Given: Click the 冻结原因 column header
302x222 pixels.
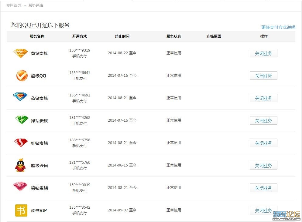Looking at the screenshot, I should click(214, 36).
